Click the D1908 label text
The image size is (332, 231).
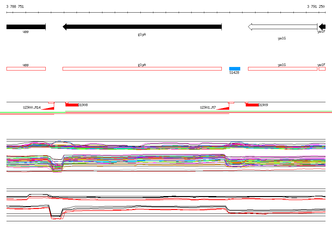pos(83,105)
